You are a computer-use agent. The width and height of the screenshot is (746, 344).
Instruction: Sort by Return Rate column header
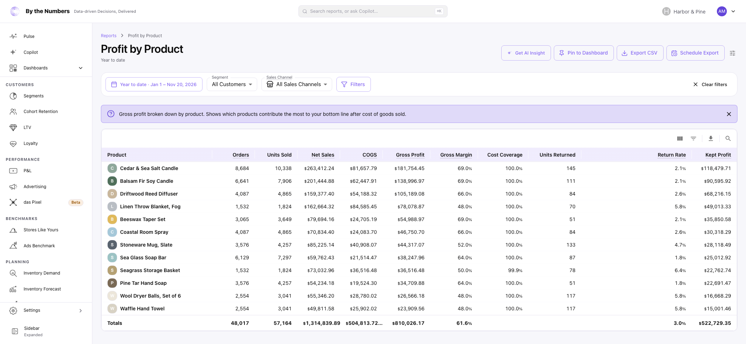pos(671,155)
